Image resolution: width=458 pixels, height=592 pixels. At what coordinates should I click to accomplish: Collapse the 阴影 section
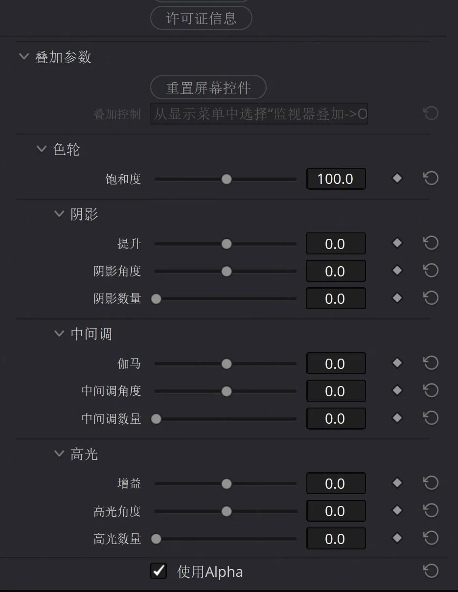point(59,214)
